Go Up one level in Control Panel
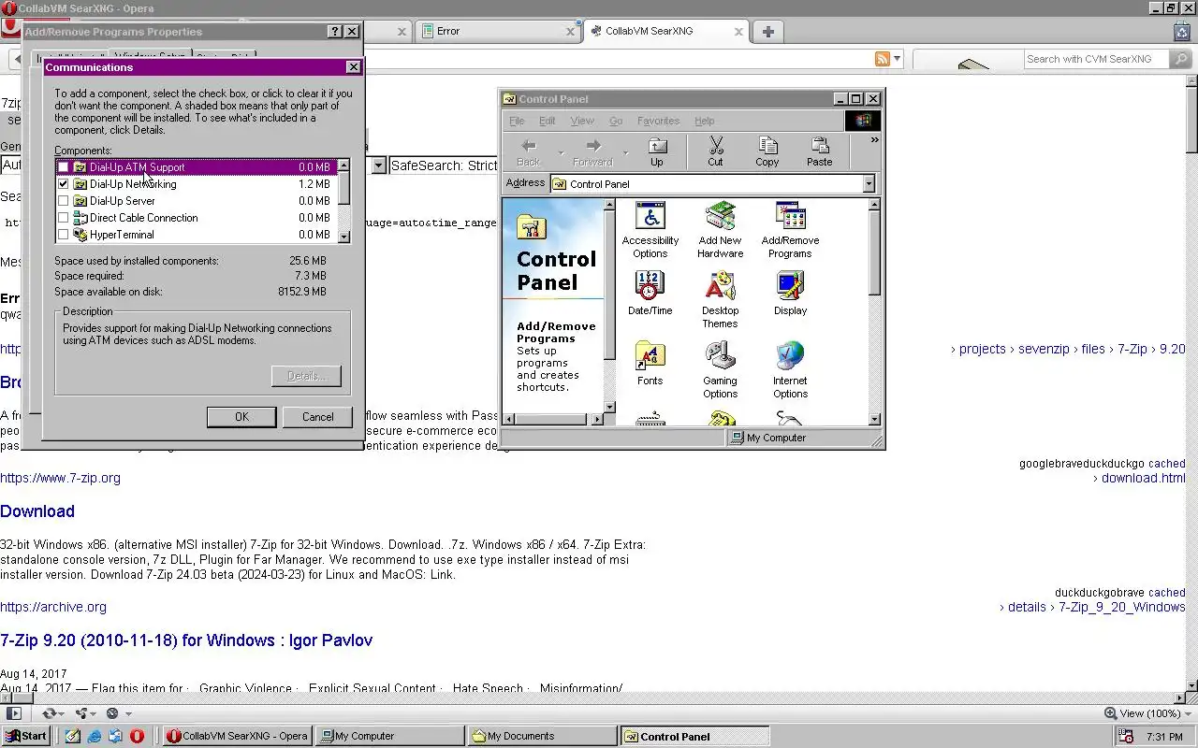Screen dimensions: 1198x748 [657, 151]
